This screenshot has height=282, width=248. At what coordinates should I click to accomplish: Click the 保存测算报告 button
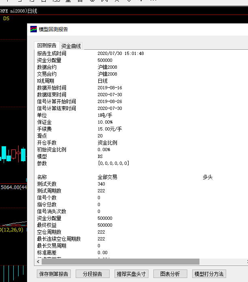[x=53, y=274]
